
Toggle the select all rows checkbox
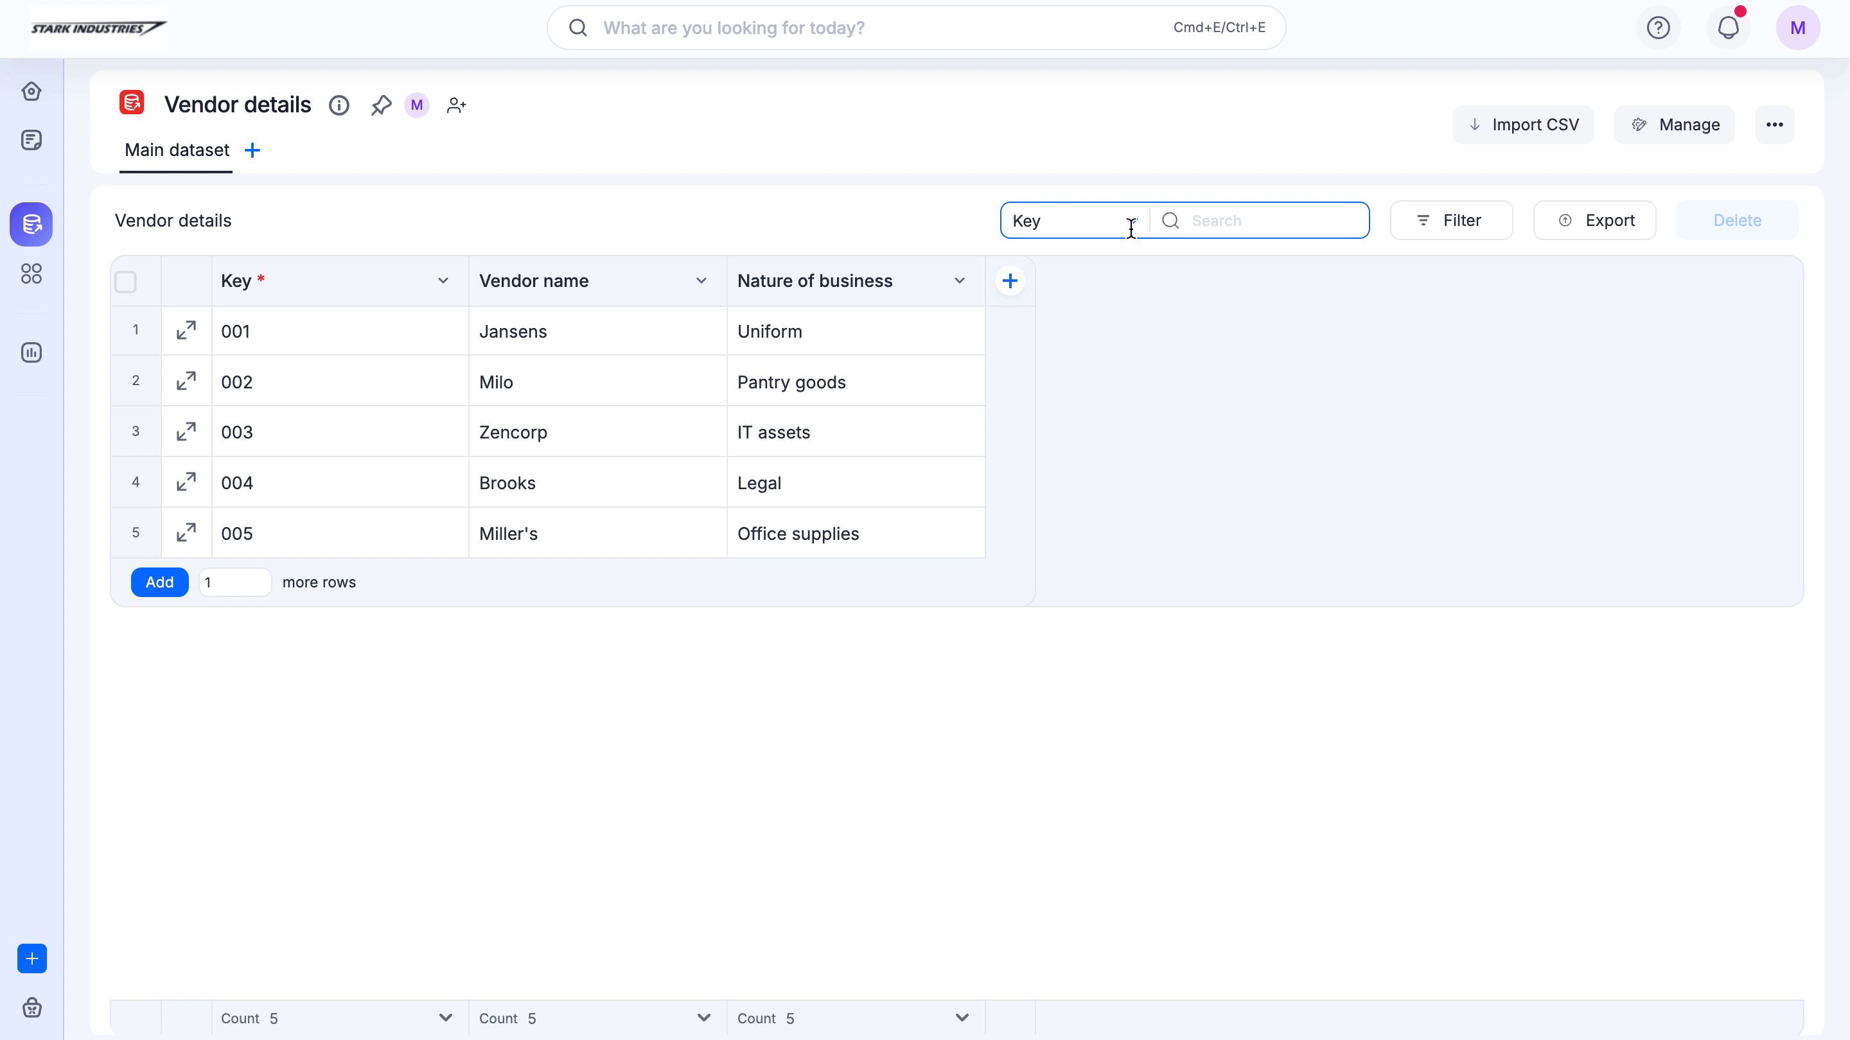click(x=126, y=282)
